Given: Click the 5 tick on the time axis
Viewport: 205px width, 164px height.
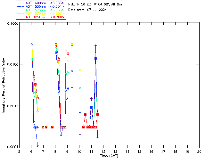Looking at the screenshot, I should [19, 152].
